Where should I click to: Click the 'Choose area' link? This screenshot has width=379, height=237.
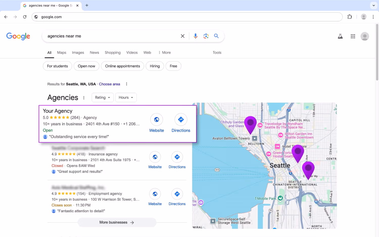pos(109,84)
